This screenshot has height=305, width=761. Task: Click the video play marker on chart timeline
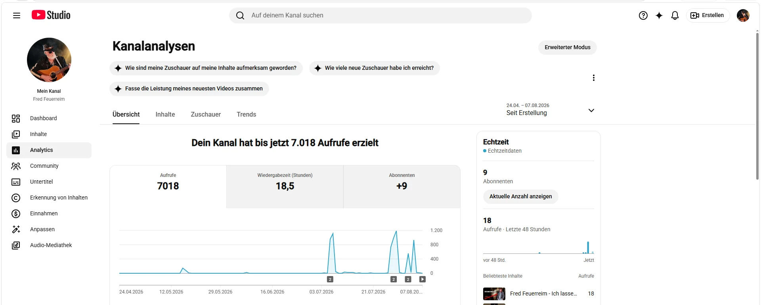[x=423, y=279]
